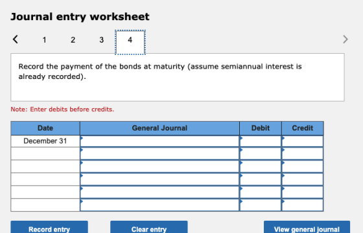Open General Journal account dropdown in third row

pyautogui.click(x=159, y=167)
